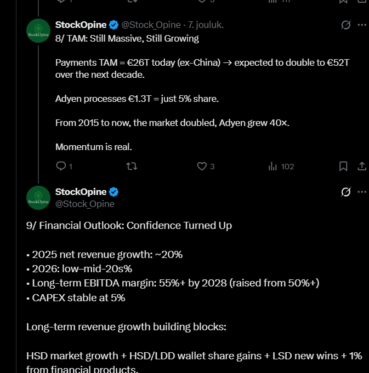The image size is (369, 373).
Task: Repost the 8/ TAM tweet
Action: [132, 166]
